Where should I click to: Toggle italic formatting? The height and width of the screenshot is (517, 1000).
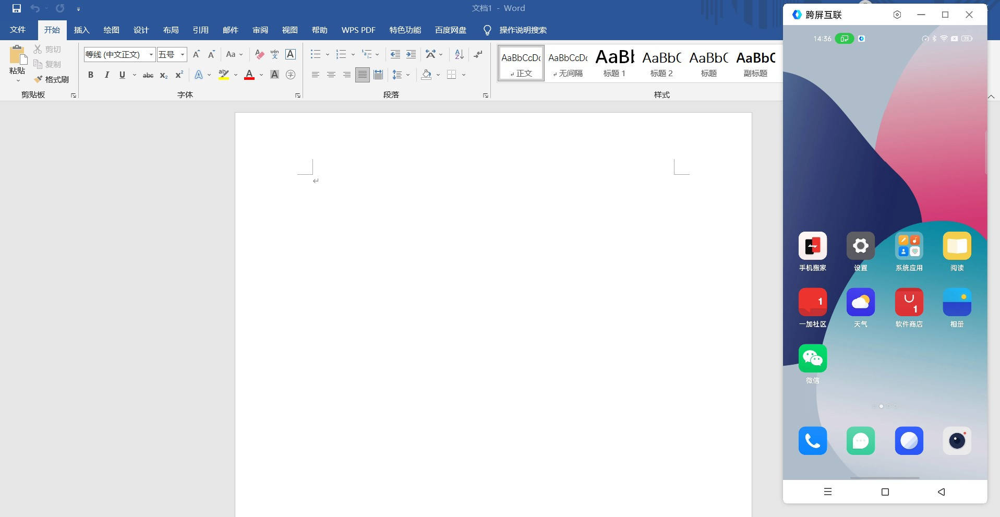tap(106, 75)
